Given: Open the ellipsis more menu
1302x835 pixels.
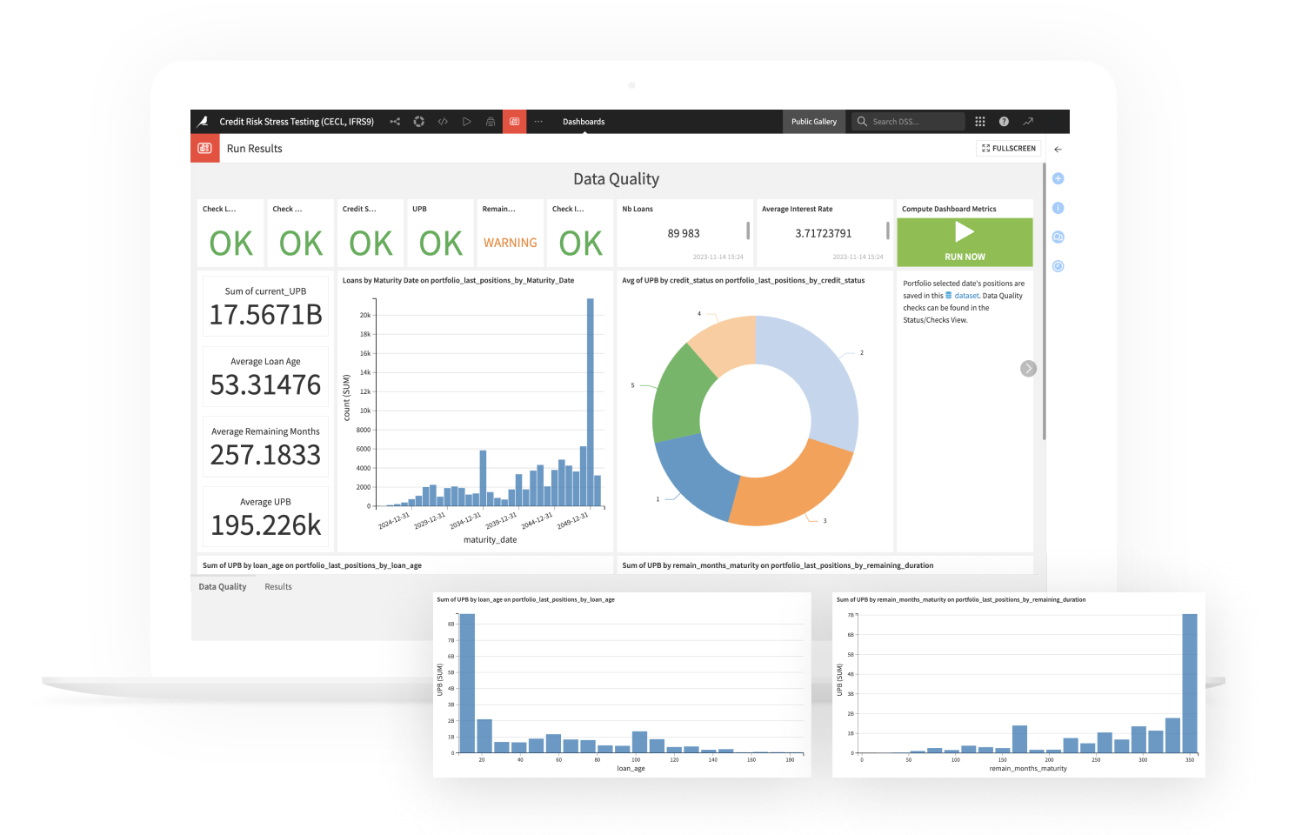Looking at the screenshot, I should click(538, 122).
